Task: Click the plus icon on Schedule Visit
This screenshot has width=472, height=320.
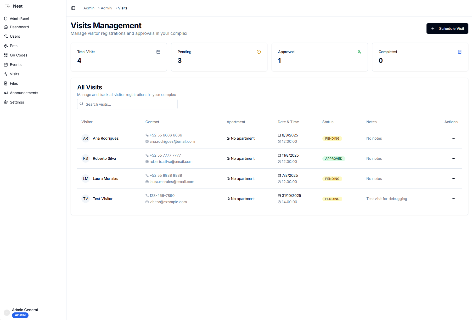Action: pyautogui.click(x=433, y=28)
